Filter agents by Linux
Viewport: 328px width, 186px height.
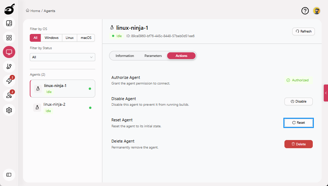tap(70, 38)
